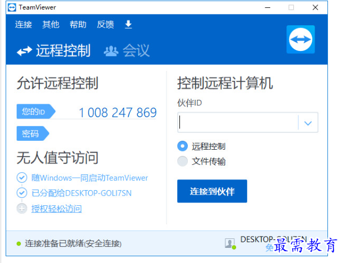This screenshot has height=263, width=342.
Task: Open the 授权轻松访问 link
Action: click(x=57, y=209)
